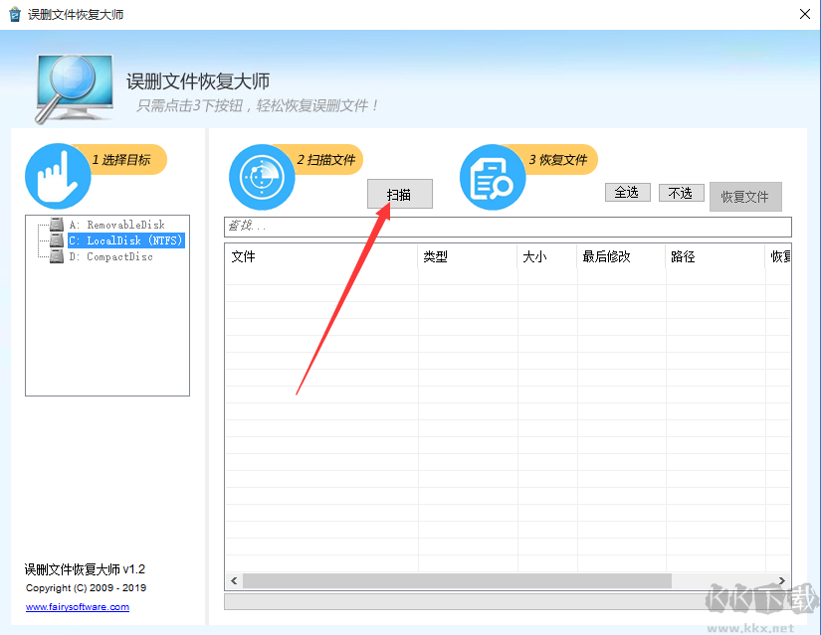Click the blue hand icon for 选择目标 step
The width and height of the screenshot is (821, 635).
[57, 177]
